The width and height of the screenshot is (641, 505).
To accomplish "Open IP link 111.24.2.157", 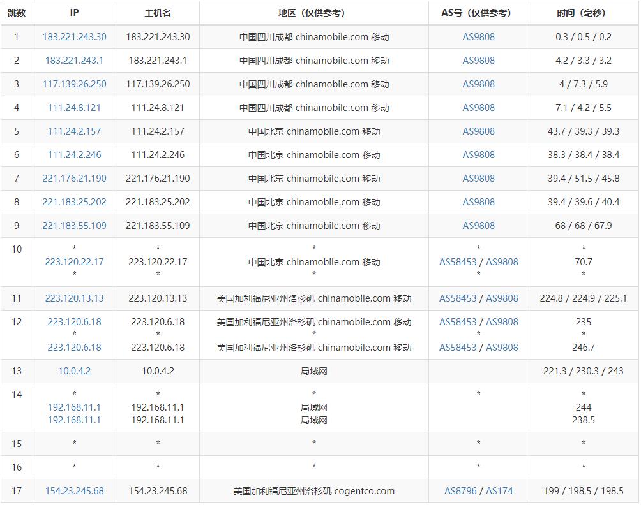I will [75, 131].
